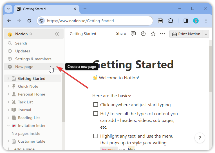Click Share in the top bar
This screenshot has height=153, width=215.
[x=121, y=33]
